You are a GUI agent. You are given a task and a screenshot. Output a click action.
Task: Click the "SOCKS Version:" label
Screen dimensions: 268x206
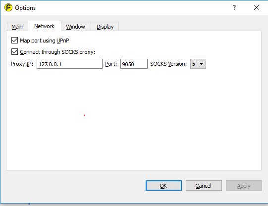point(168,64)
